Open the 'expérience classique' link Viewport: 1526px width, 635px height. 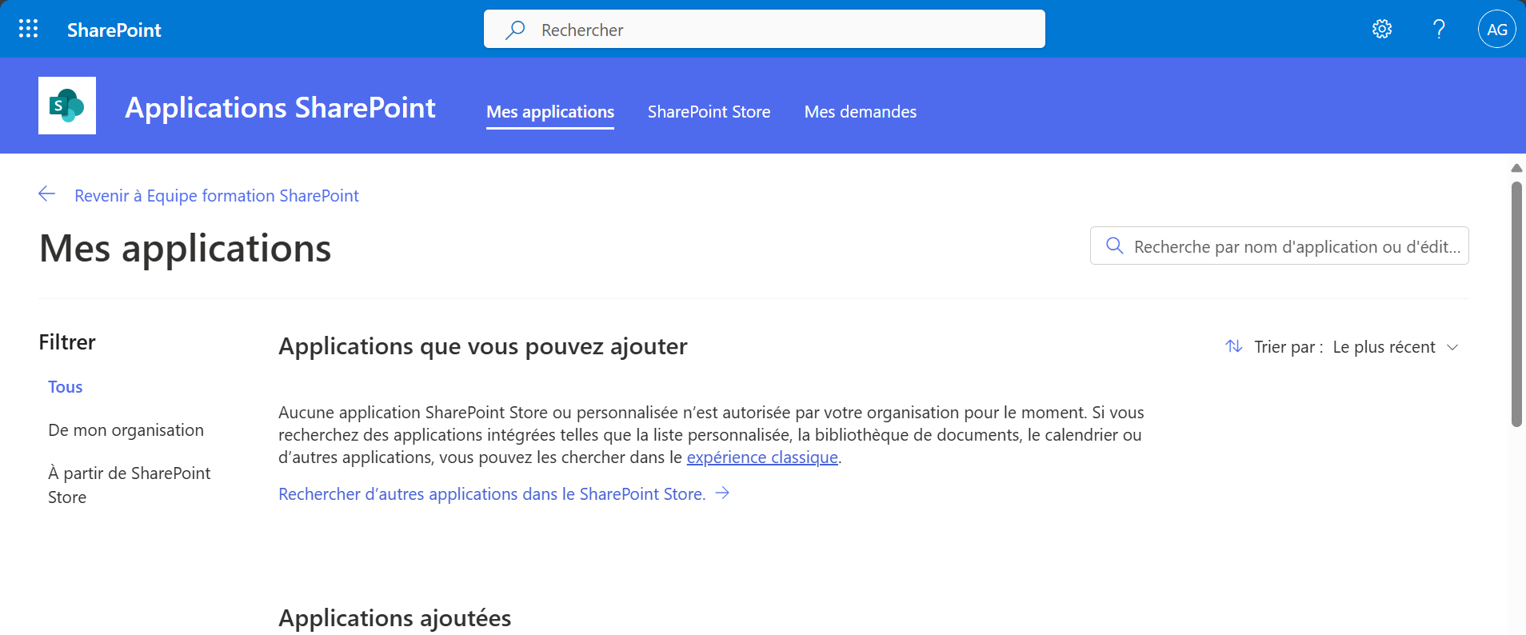pos(762,457)
